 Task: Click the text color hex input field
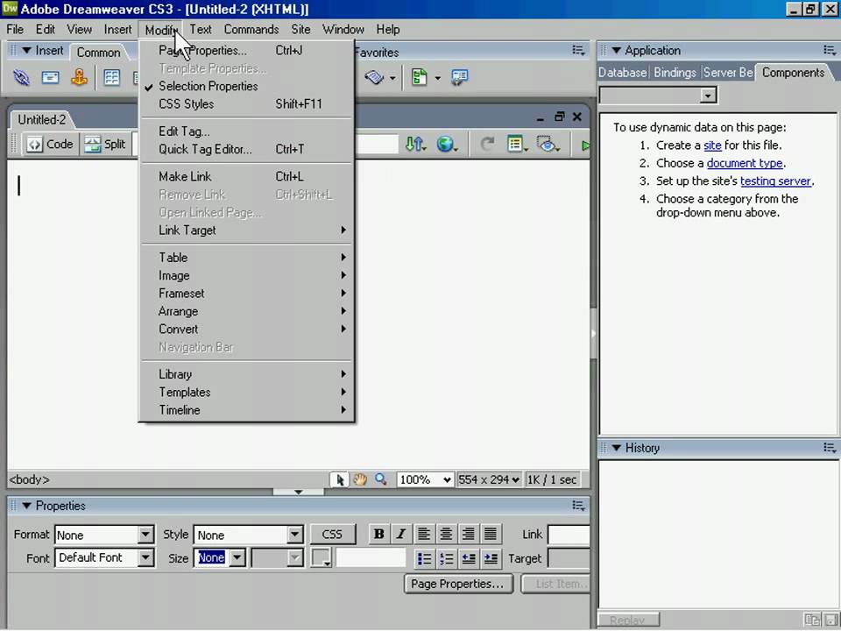pos(370,558)
